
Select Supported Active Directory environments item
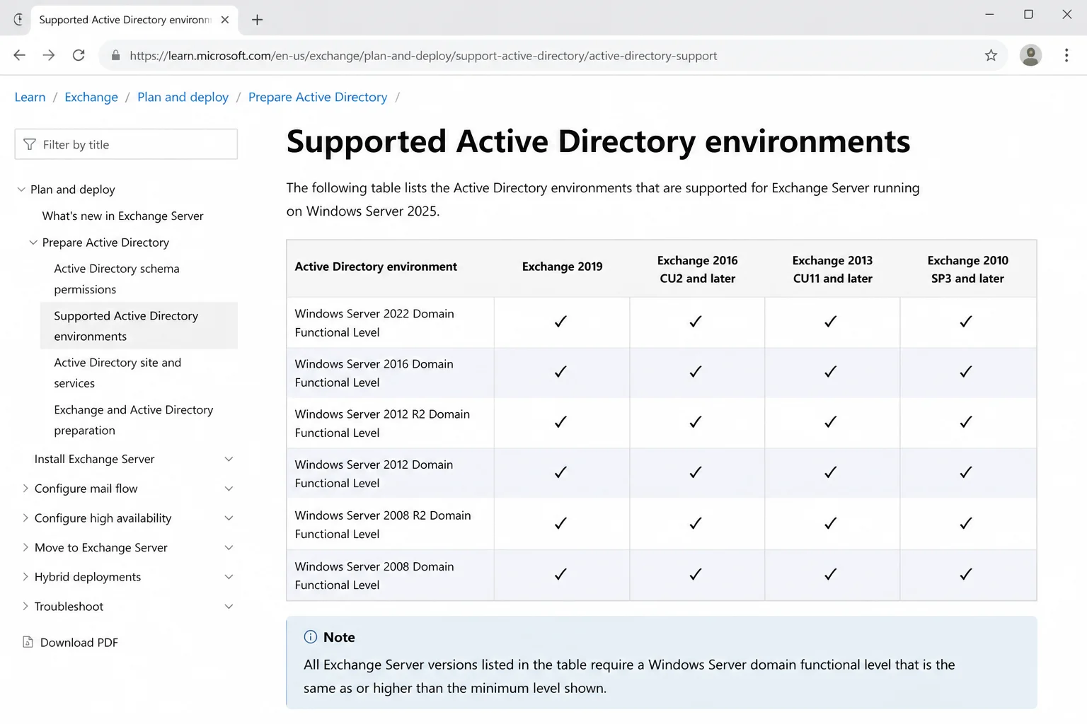pos(139,326)
